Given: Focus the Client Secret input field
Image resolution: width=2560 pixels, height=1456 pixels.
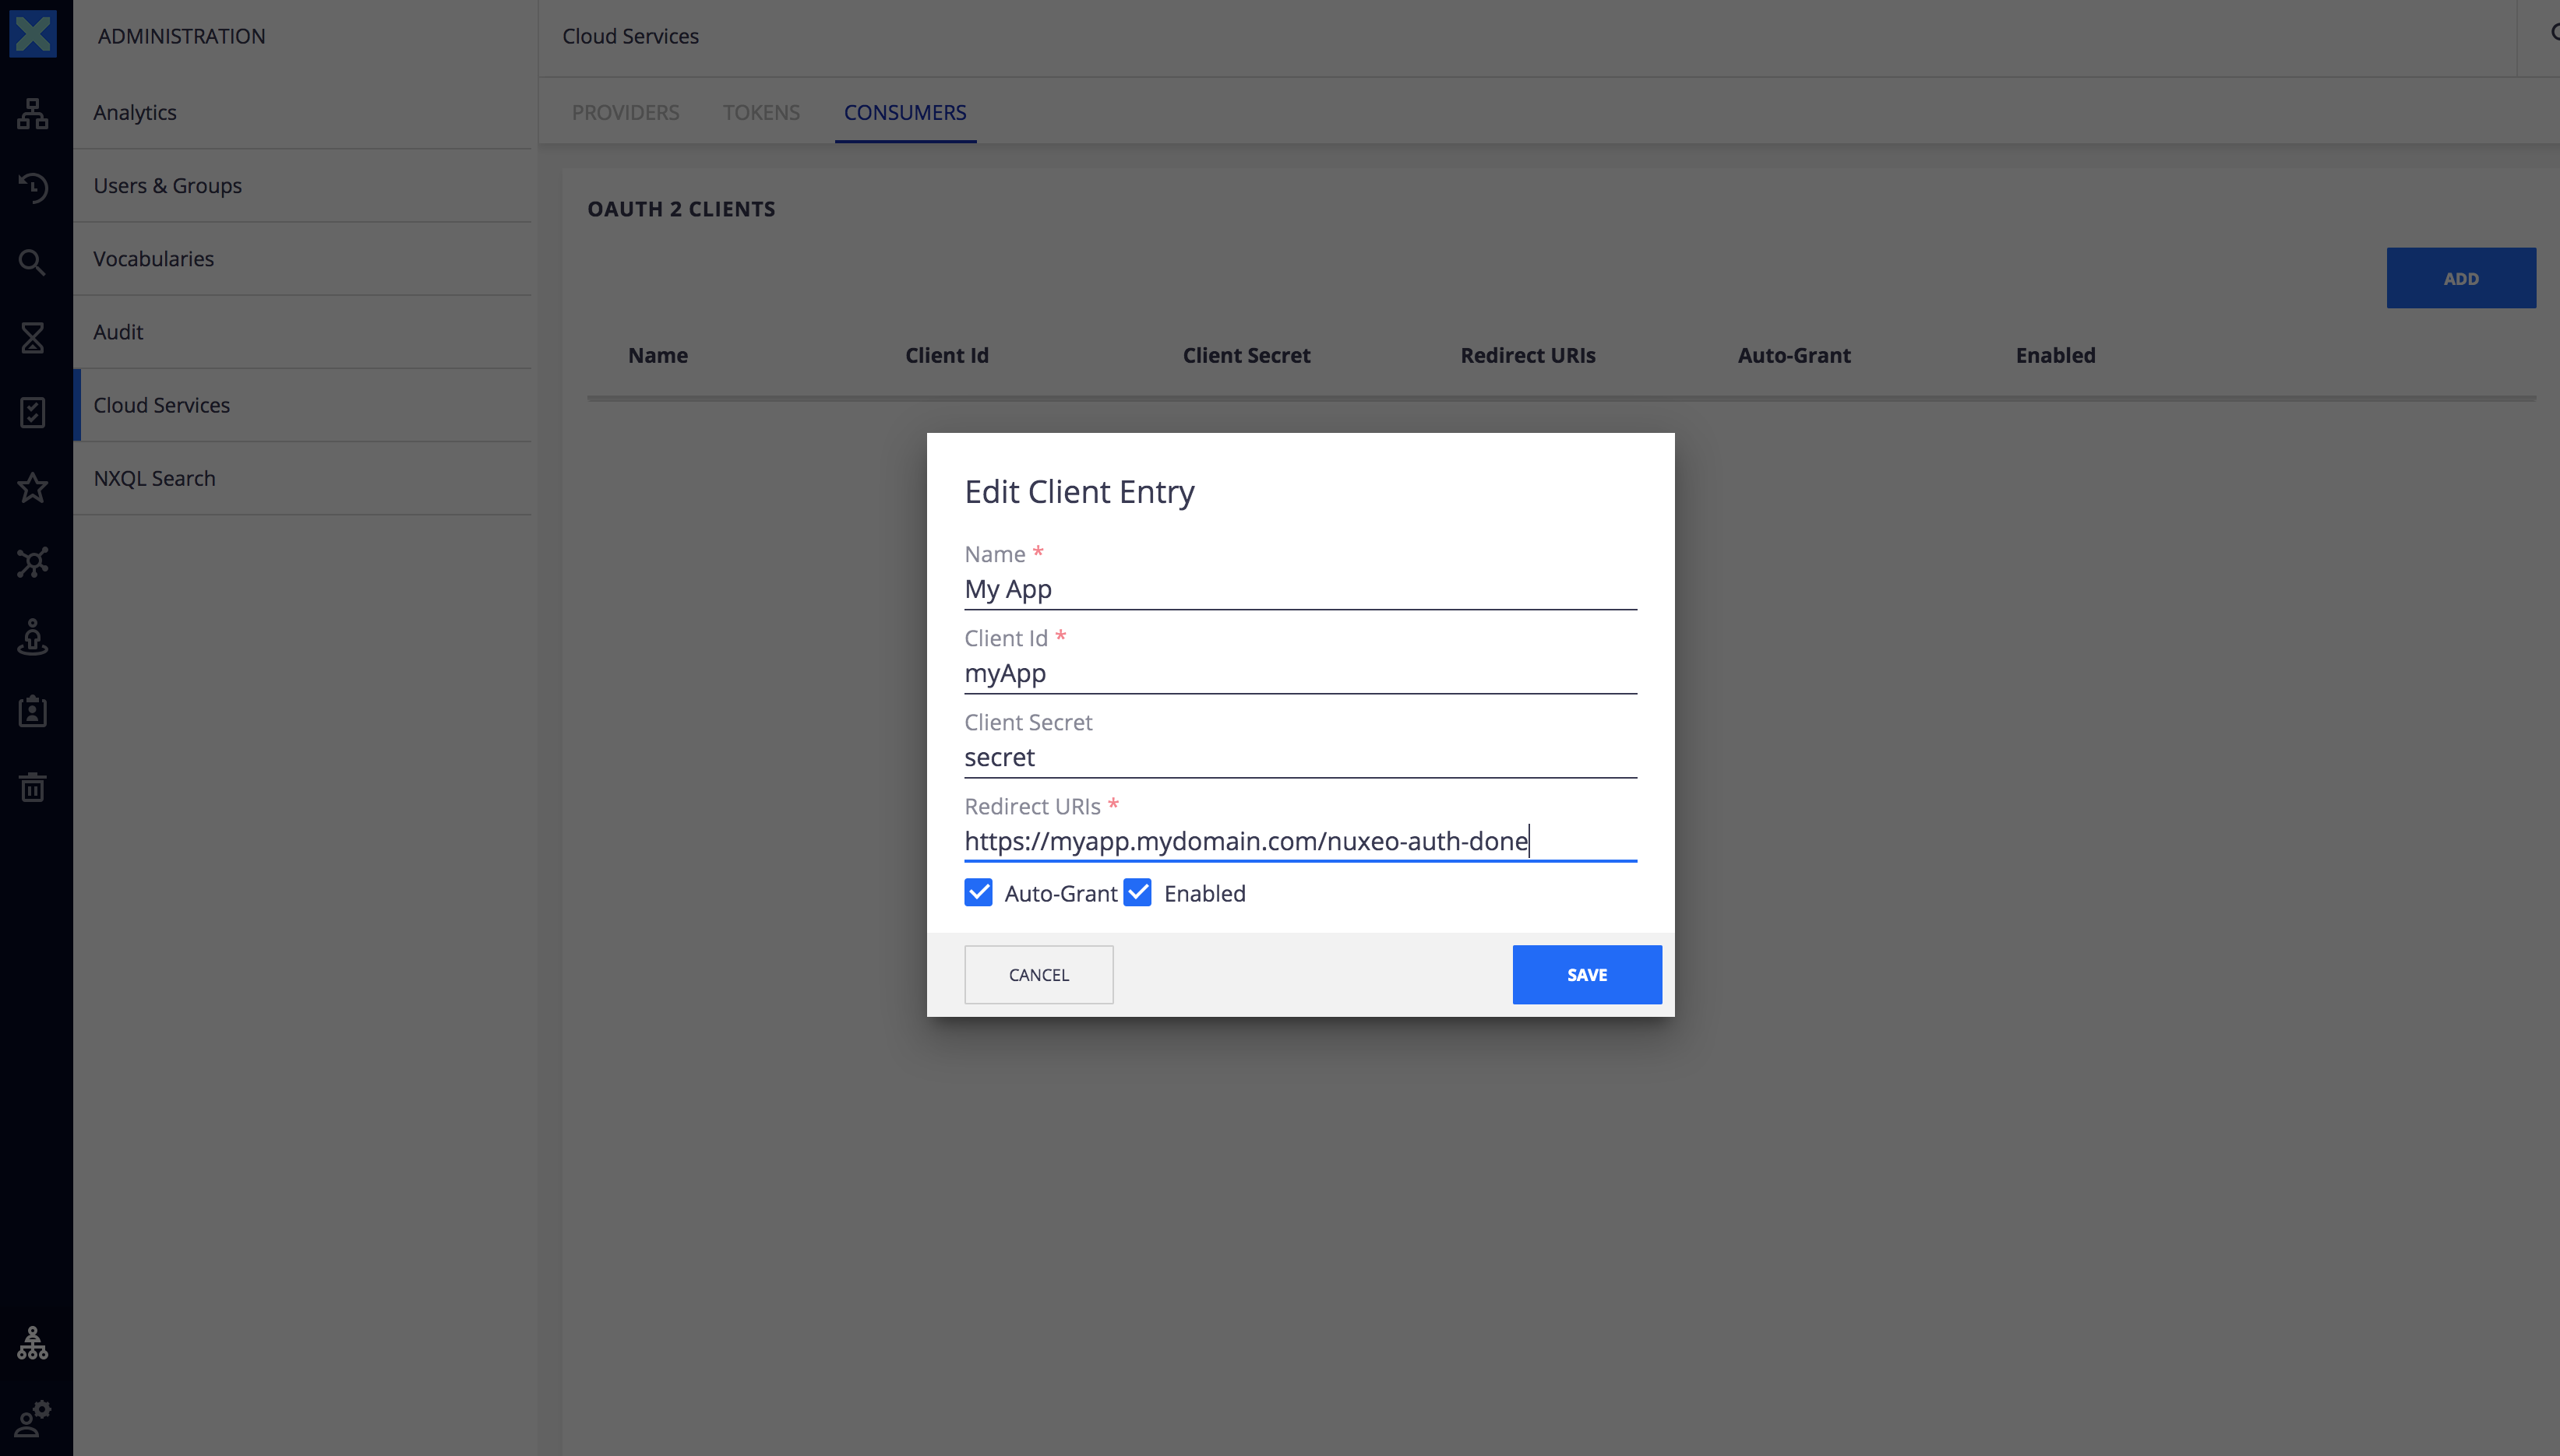Looking at the screenshot, I should (1300, 757).
